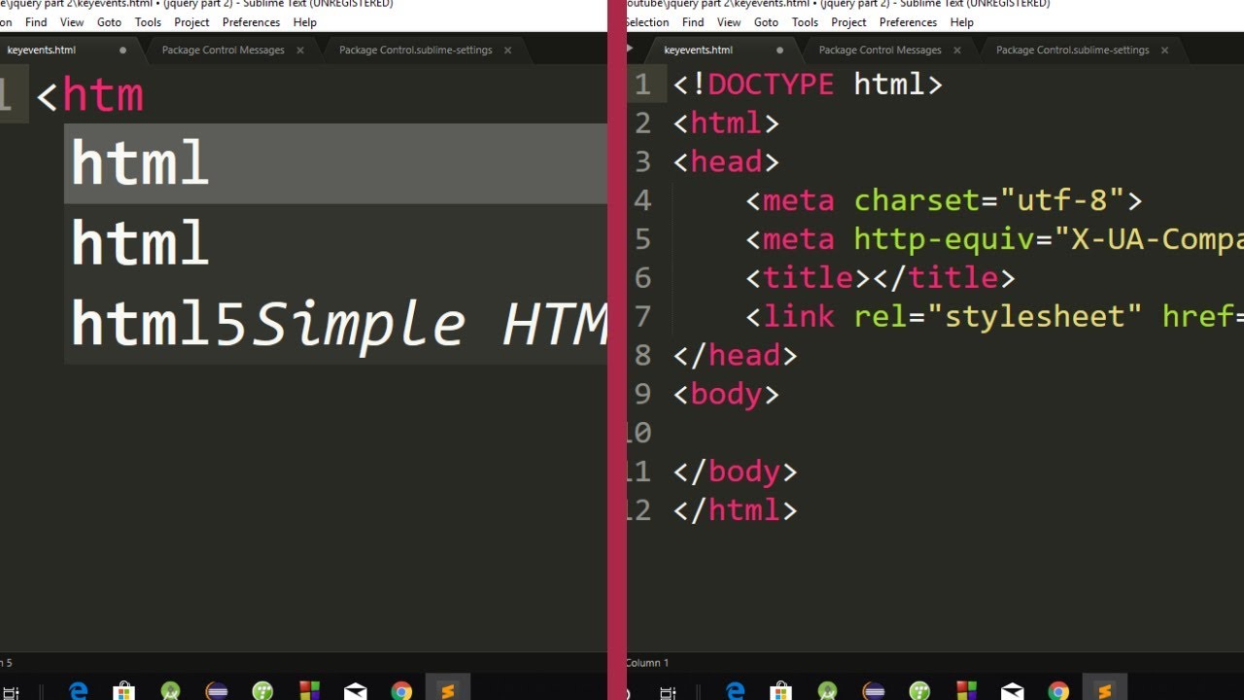Select the second html autocomplete entry
This screenshot has width=1244, height=700.
click(x=335, y=243)
